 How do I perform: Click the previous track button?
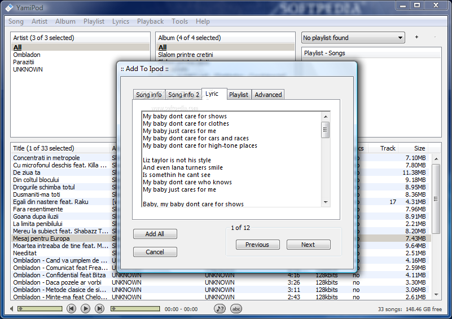click(x=71, y=309)
